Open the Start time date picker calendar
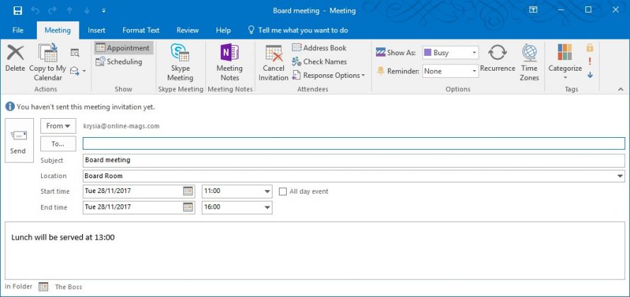 pos(188,191)
